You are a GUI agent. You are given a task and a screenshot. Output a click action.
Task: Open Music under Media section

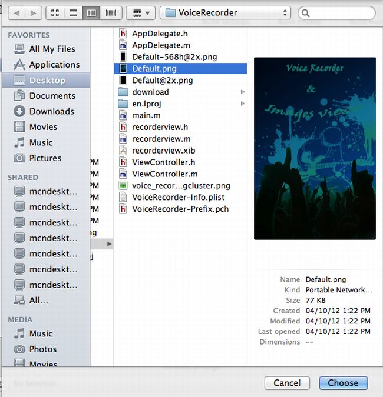point(45,333)
